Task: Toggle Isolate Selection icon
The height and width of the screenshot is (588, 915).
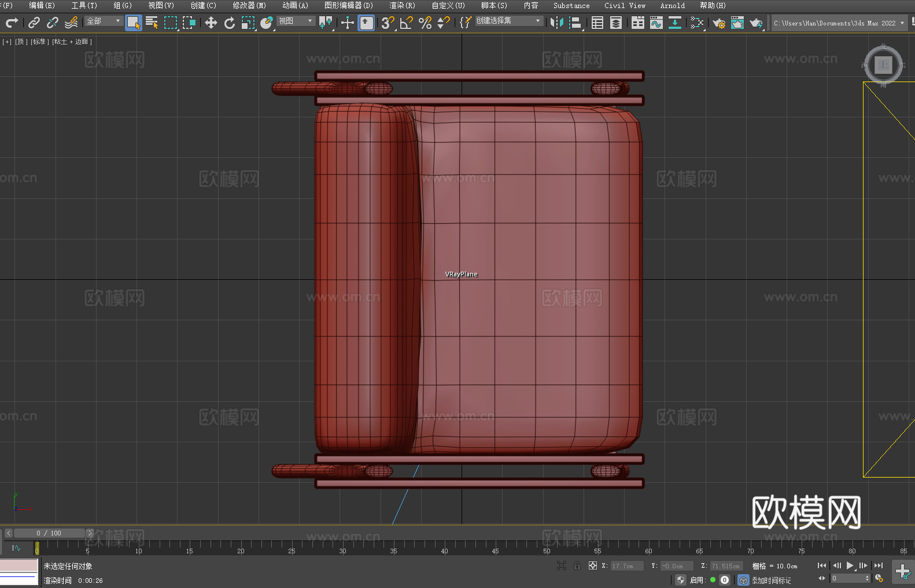Action: coord(561,566)
